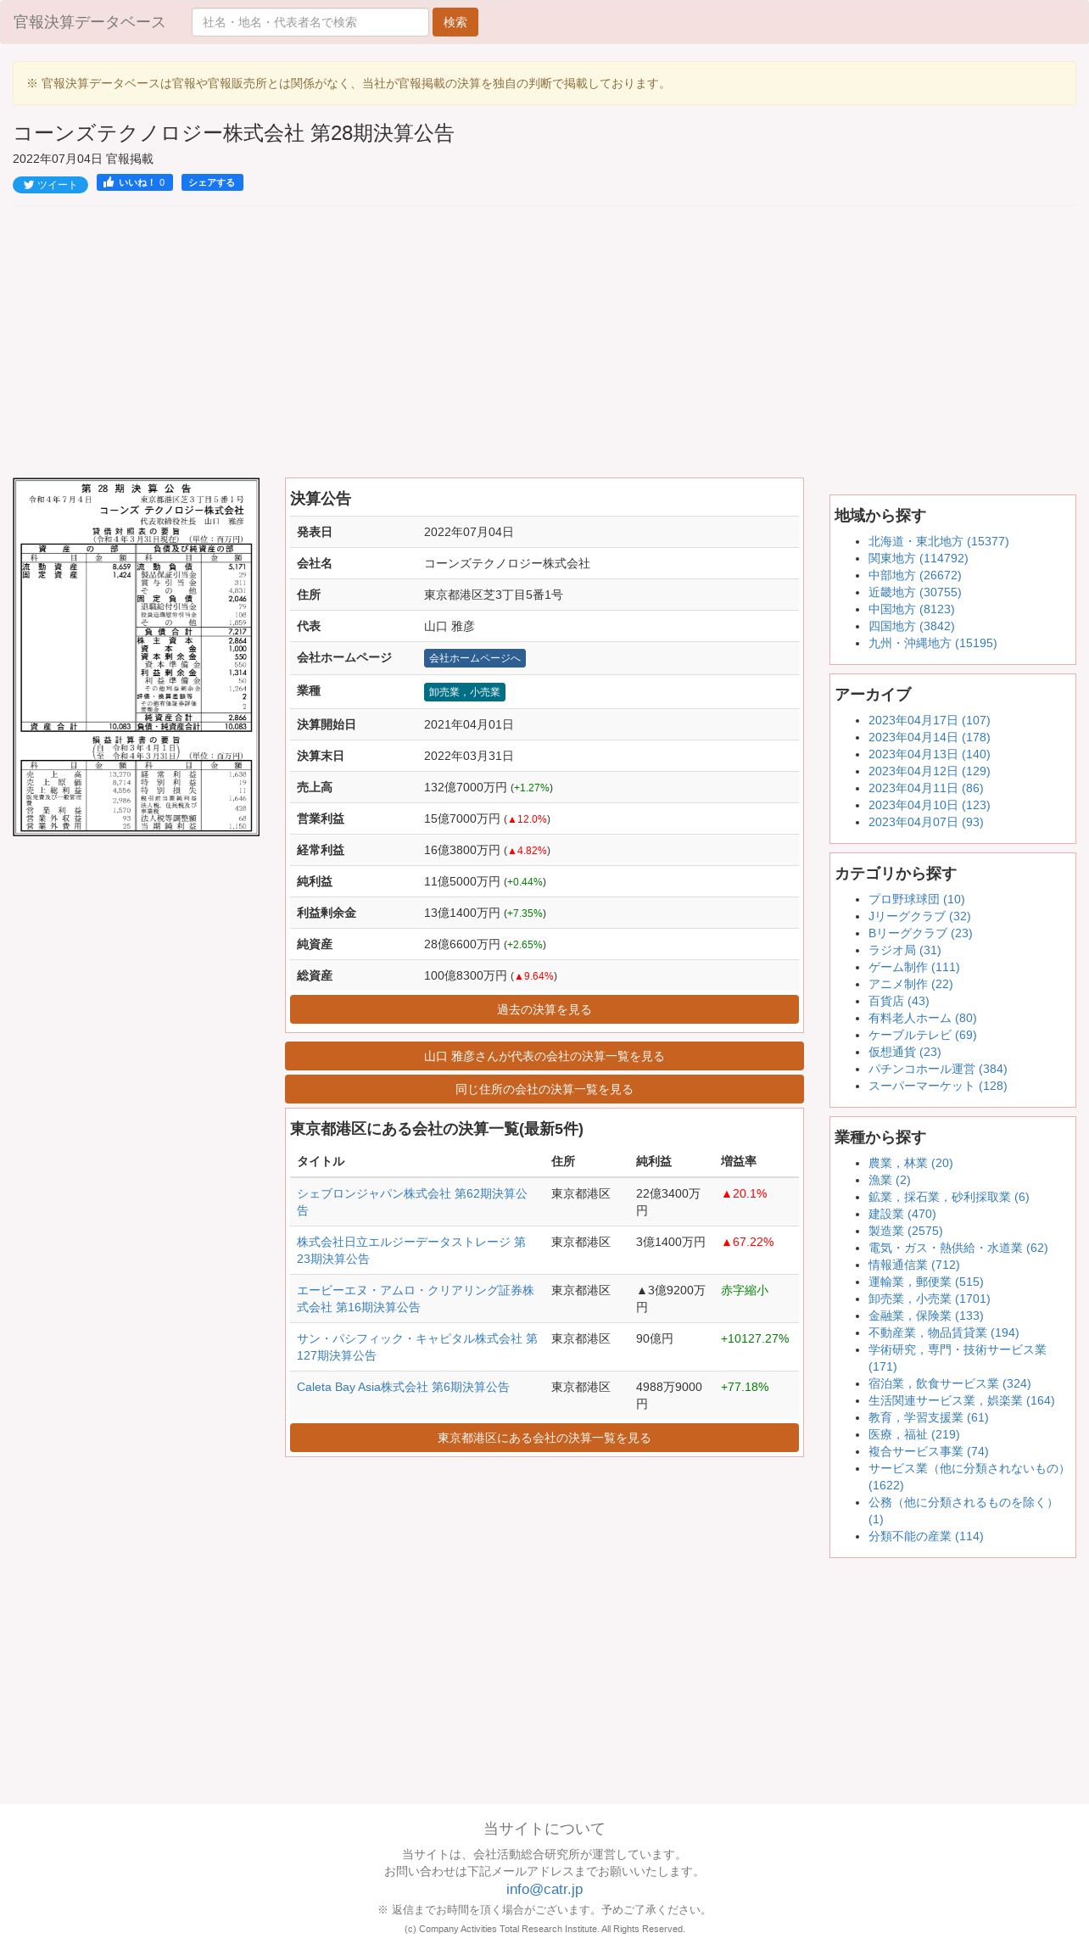Browse 近畿地方 (30755) region

[x=914, y=592]
